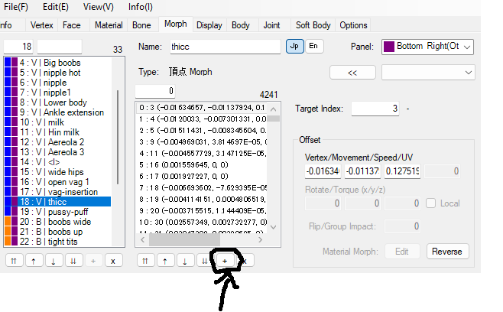Select offset row '6 : 17 (0.001927227, 0, 0)'
Viewport: 503px width, 312px height.
pos(202,176)
